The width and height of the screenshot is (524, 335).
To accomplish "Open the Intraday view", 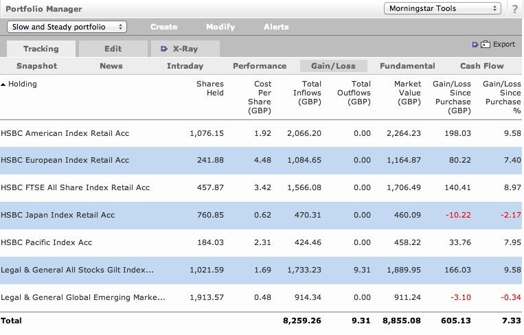I will (x=185, y=66).
